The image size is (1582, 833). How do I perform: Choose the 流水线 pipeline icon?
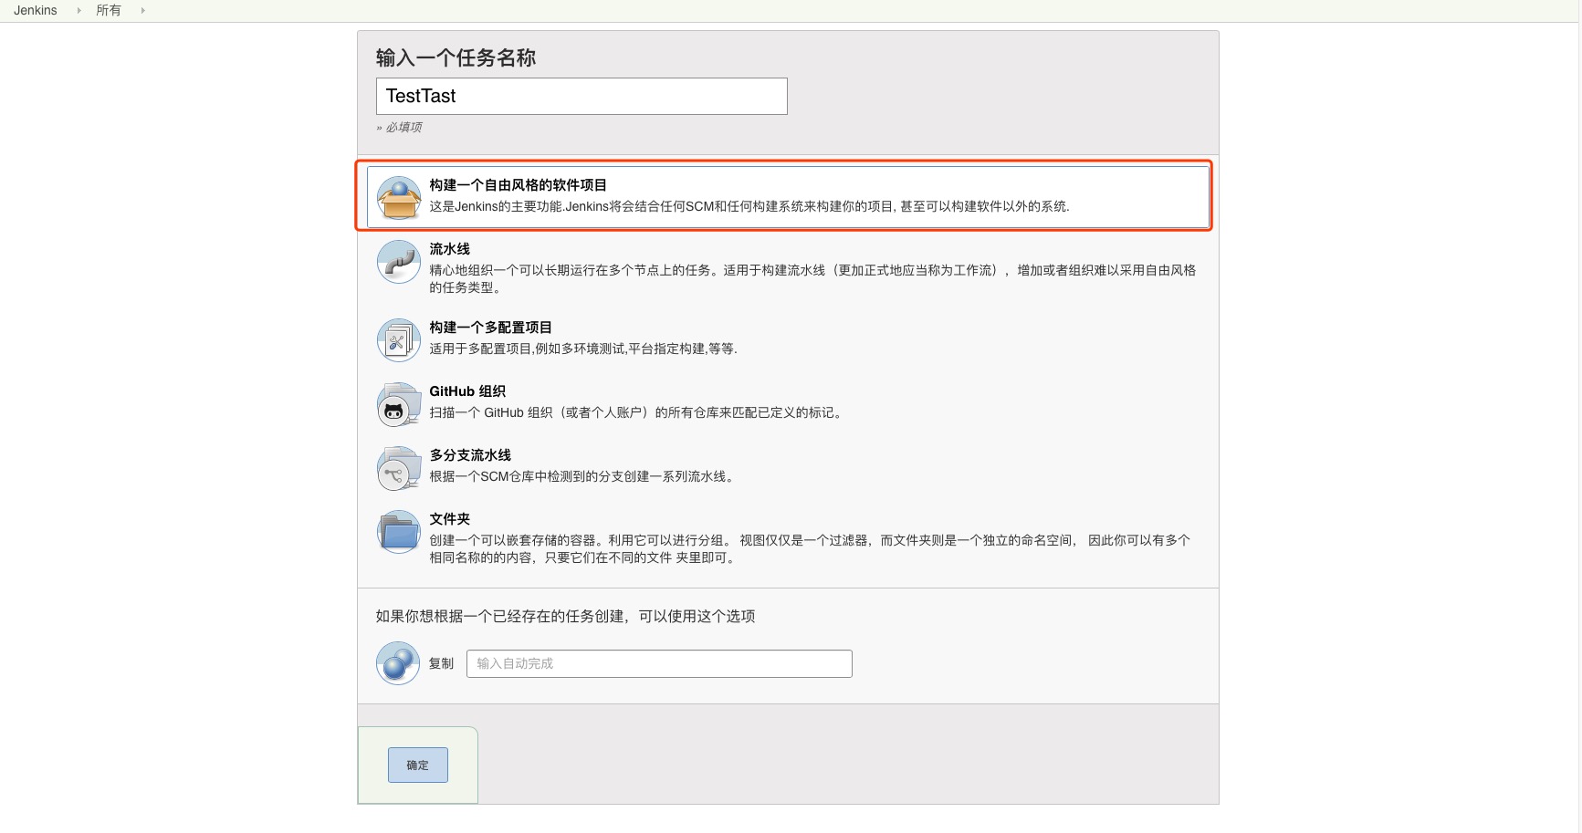[399, 262]
